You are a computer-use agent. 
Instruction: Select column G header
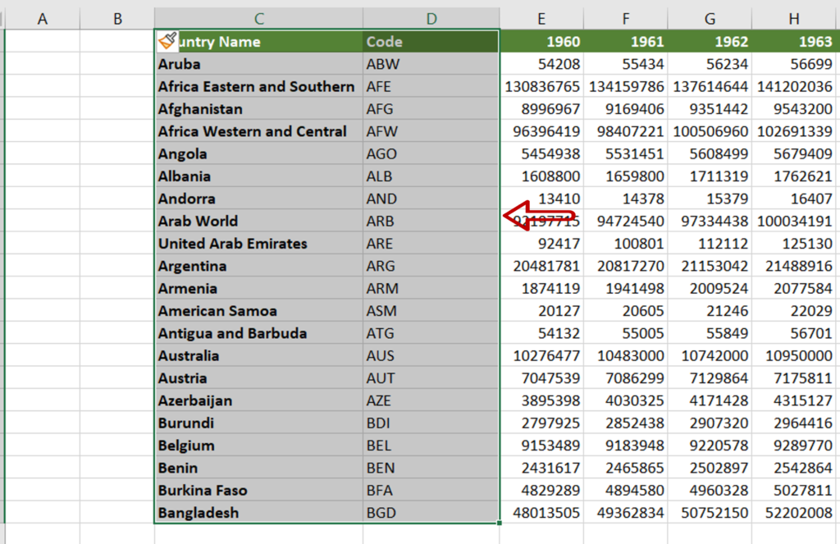click(x=710, y=19)
